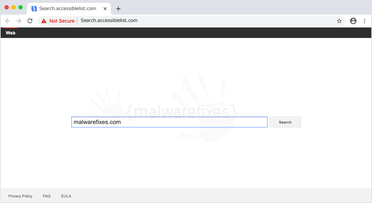The width and height of the screenshot is (372, 203).
Task: Close the Search.accessiblelist.com tab
Action: pos(105,9)
